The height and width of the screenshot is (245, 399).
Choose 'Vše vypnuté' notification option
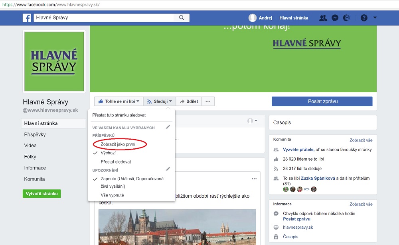point(112,195)
